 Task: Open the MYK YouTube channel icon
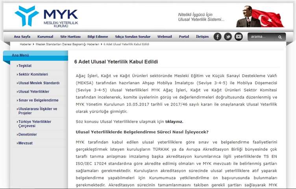pyautogui.click(x=239, y=37)
